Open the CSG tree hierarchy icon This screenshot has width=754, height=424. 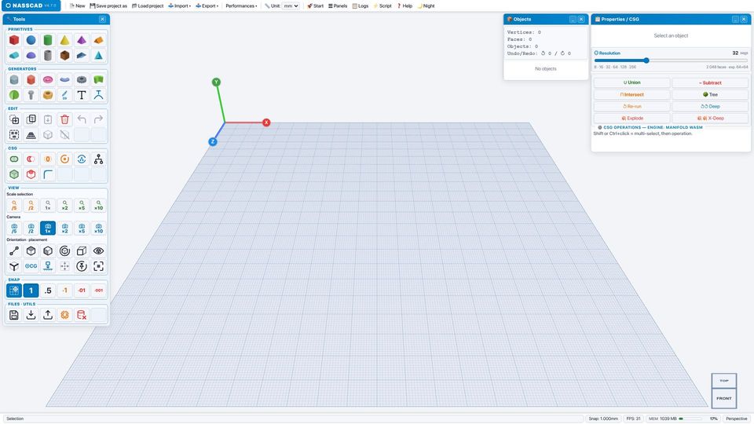(98, 159)
